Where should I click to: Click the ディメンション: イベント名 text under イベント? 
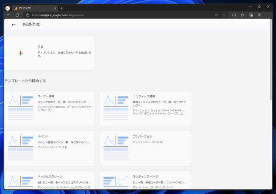(52, 147)
